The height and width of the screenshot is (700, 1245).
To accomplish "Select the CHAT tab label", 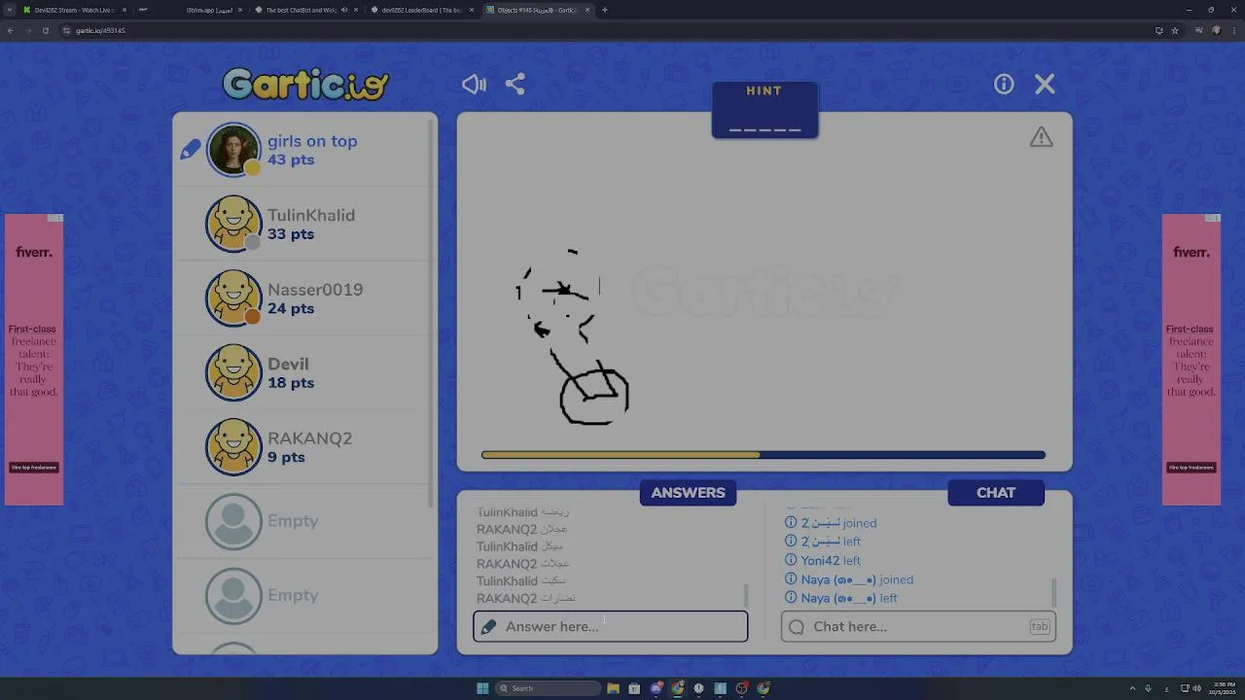I will tap(996, 493).
